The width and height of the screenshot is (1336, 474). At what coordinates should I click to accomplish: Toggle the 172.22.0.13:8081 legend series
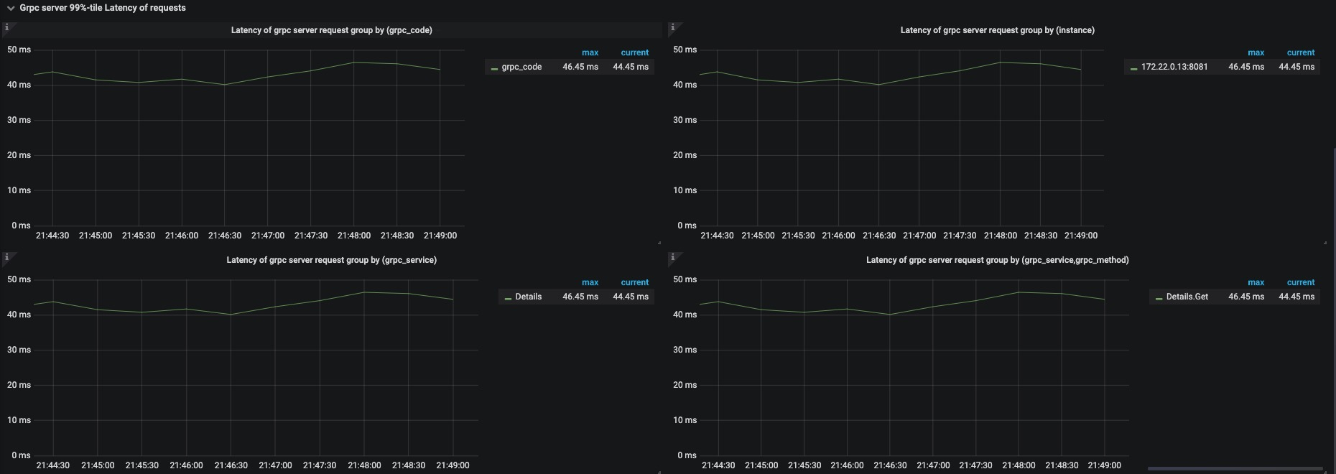1174,67
